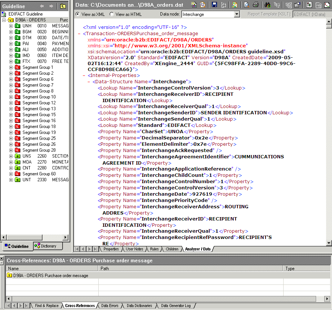Click the print preview magnifier icon
The image size is (332, 310).
point(246,4)
